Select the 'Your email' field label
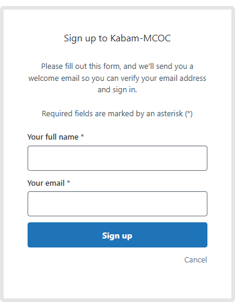Image resolution: width=235 pixels, height=302 pixels. coord(46,183)
